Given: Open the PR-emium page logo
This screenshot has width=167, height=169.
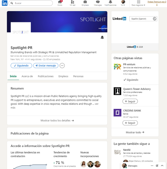Looking at the screenshot, I should click(118, 66).
